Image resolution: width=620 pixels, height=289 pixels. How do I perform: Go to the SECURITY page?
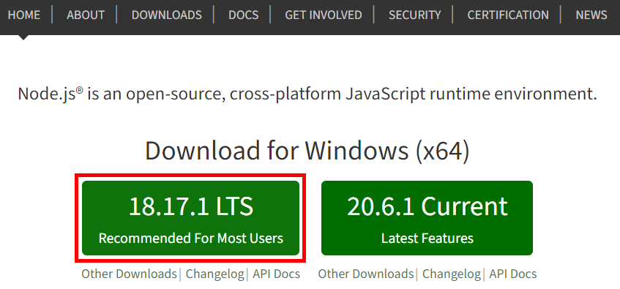pyautogui.click(x=414, y=15)
